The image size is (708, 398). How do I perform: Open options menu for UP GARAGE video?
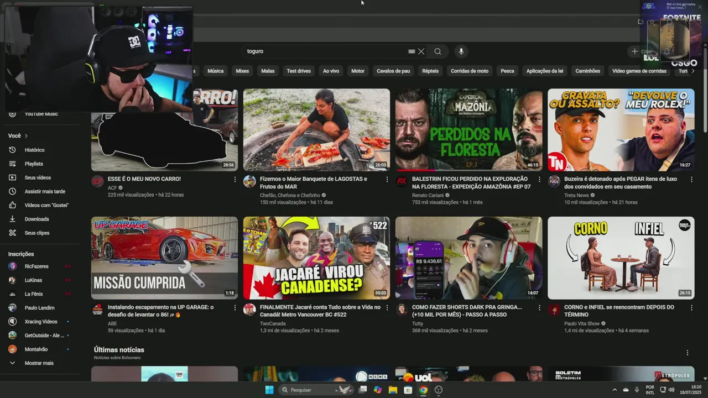235,308
